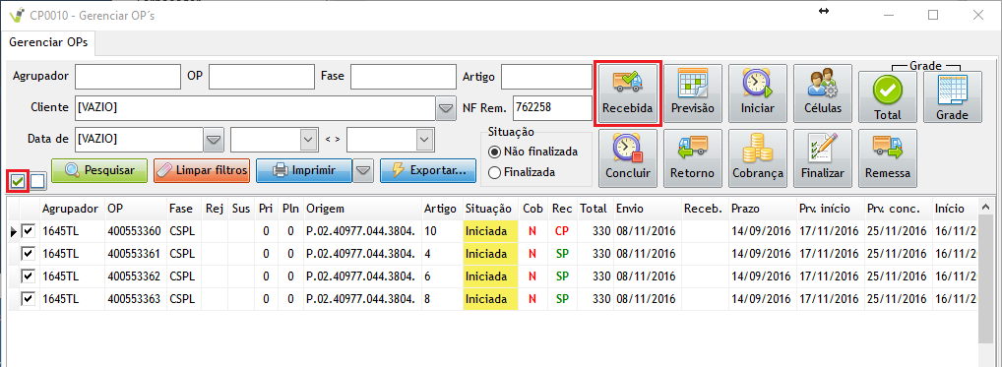Click the Pesquisar button

coord(99,170)
